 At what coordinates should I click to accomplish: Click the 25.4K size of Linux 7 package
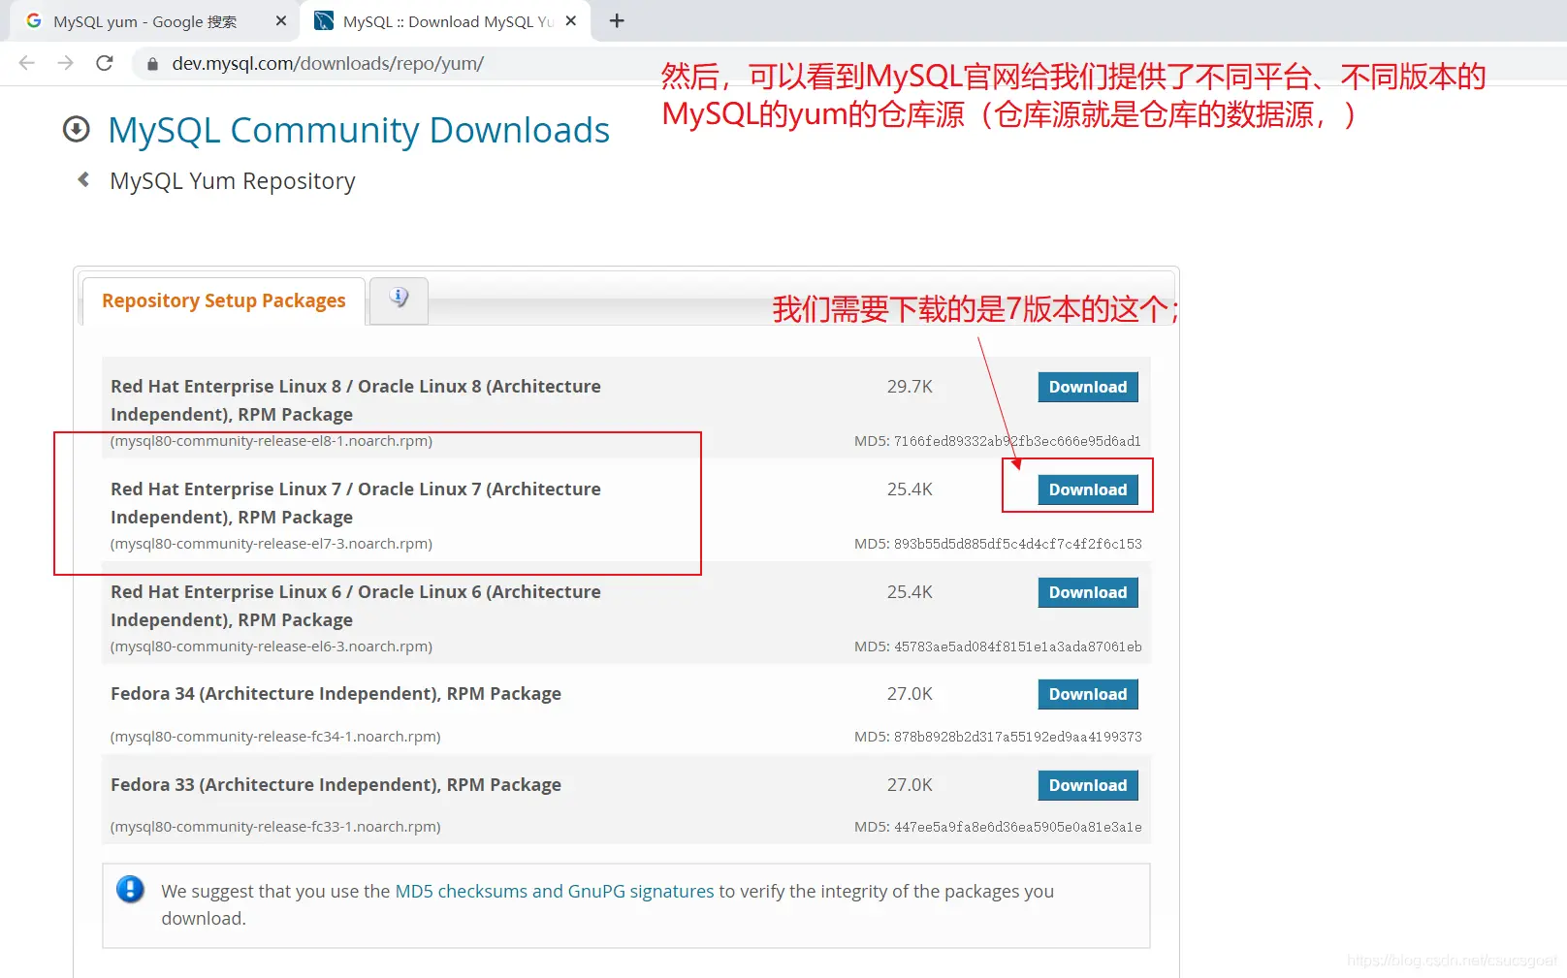(910, 489)
